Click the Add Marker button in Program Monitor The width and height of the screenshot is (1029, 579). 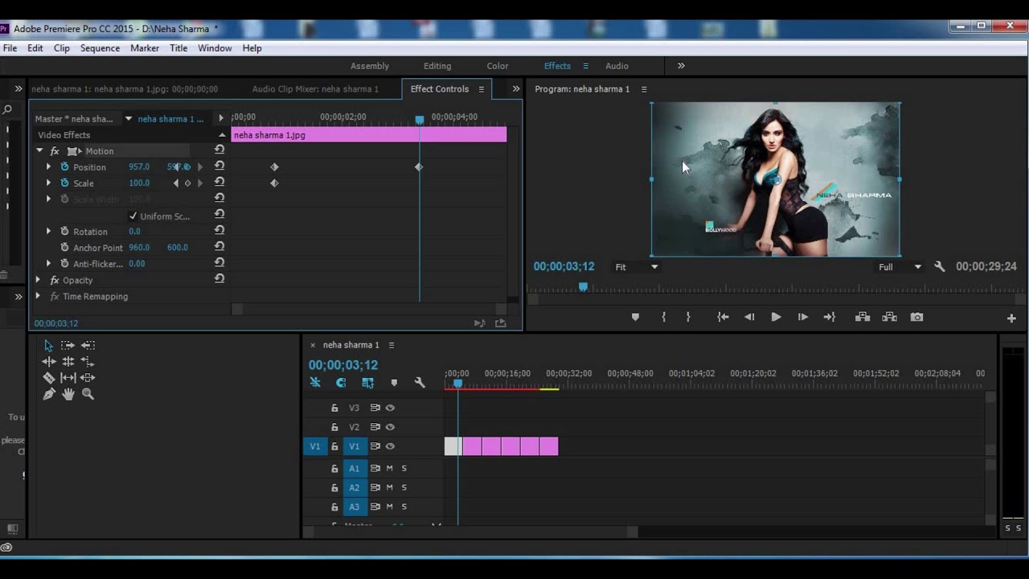635,318
